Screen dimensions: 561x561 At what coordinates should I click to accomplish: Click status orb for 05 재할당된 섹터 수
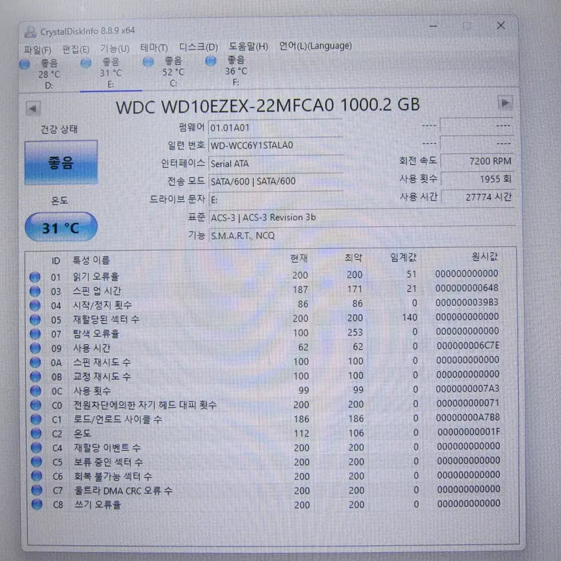coord(35,320)
